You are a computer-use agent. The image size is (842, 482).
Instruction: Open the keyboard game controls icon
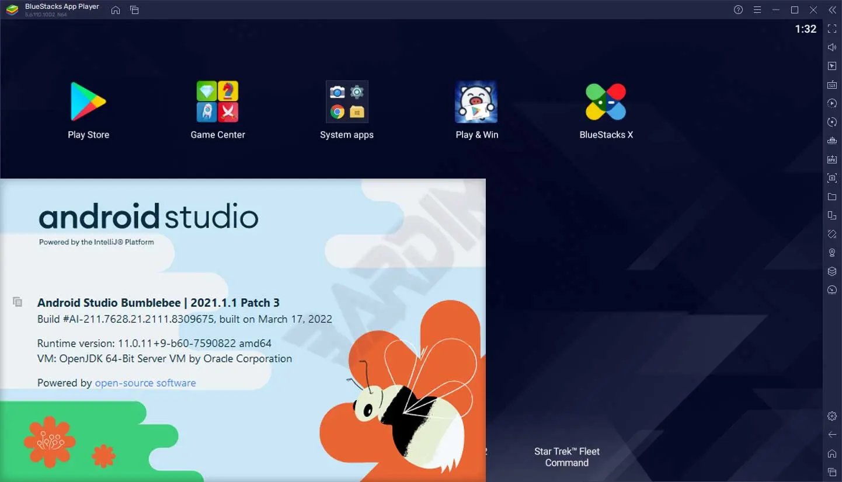click(x=832, y=85)
